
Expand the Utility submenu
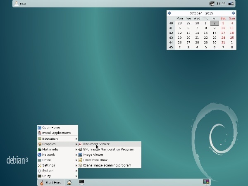coord(57,176)
